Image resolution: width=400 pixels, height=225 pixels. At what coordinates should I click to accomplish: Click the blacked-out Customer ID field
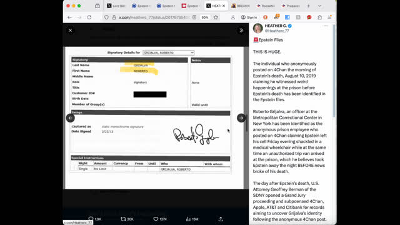[150, 94]
